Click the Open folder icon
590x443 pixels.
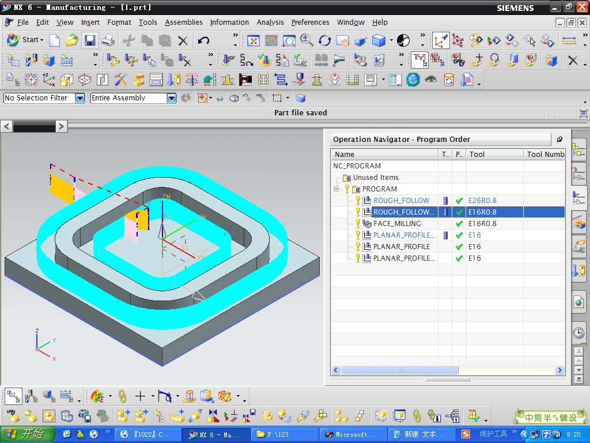point(71,40)
